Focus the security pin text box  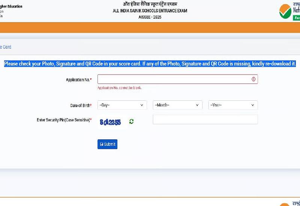[x=205, y=119]
